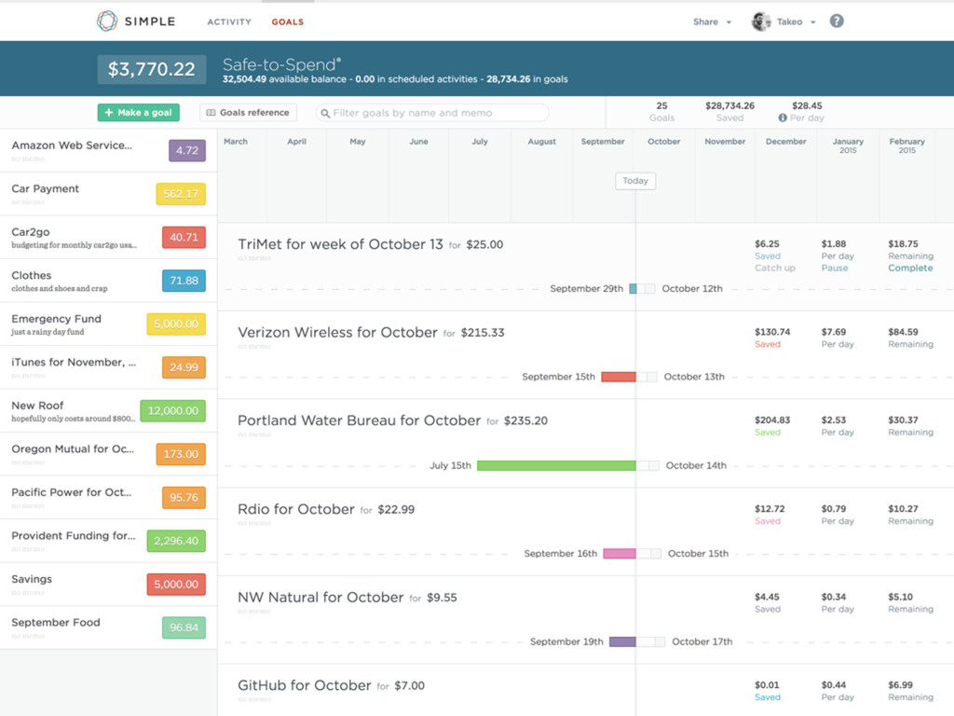Click the $84.59 Remaining for Verizon
Screen dimensions: 954x716
point(910,337)
